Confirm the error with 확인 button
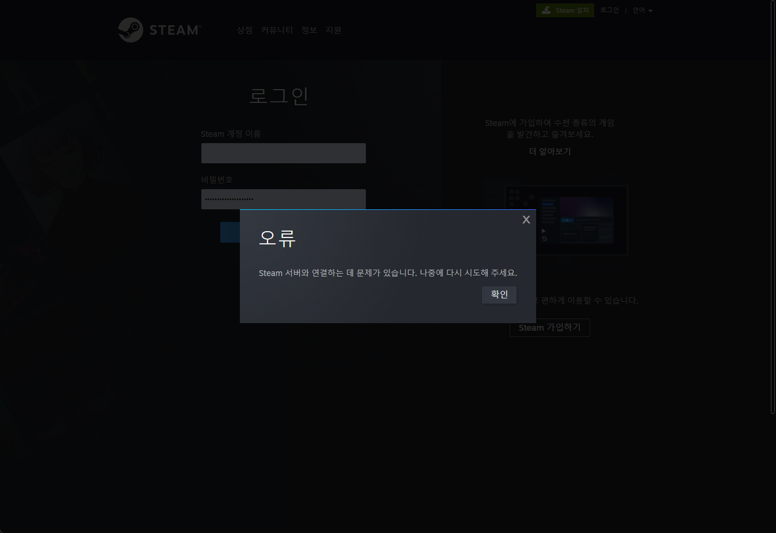This screenshot has width=776, height=533. point(499,294)
